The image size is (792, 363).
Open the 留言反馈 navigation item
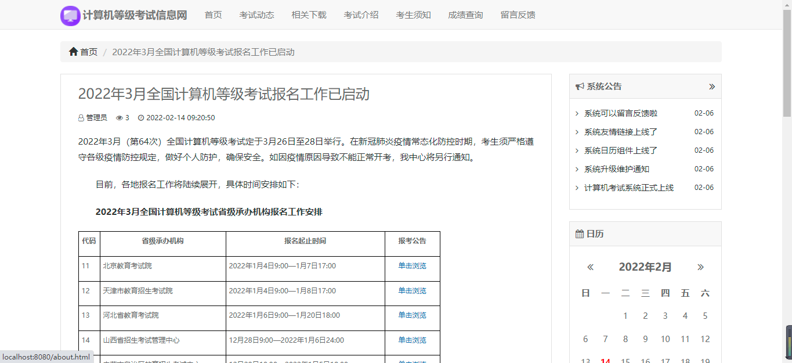[x=518, y=15]
